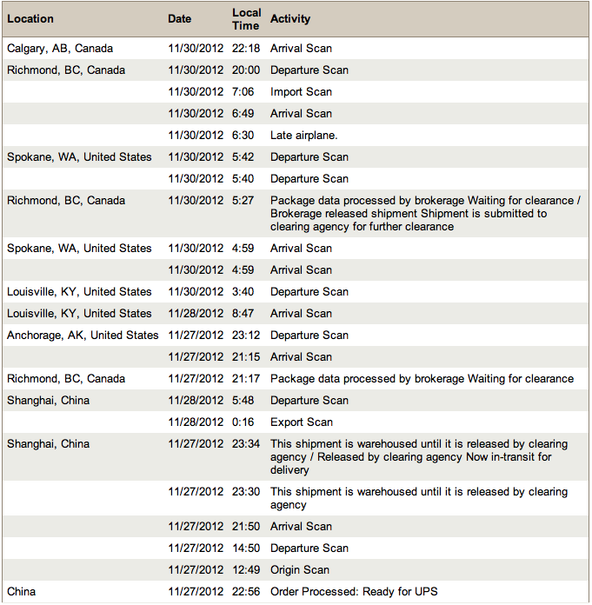Click the Date column header
Screen dimensions: 592x605
tap(180, 18)
